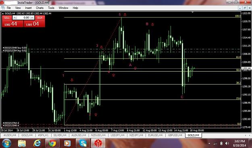252x148 pixels.
Task: Click the 38.2 Fibonacci level label
Action: [238, 83]
